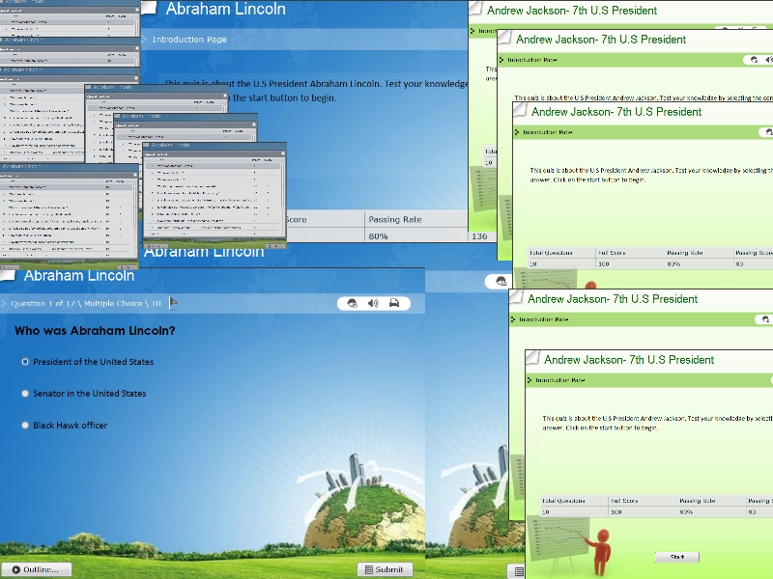Choose 'Senator in the United States' radio option
The image size is (773, 579).
click(25, 394)
